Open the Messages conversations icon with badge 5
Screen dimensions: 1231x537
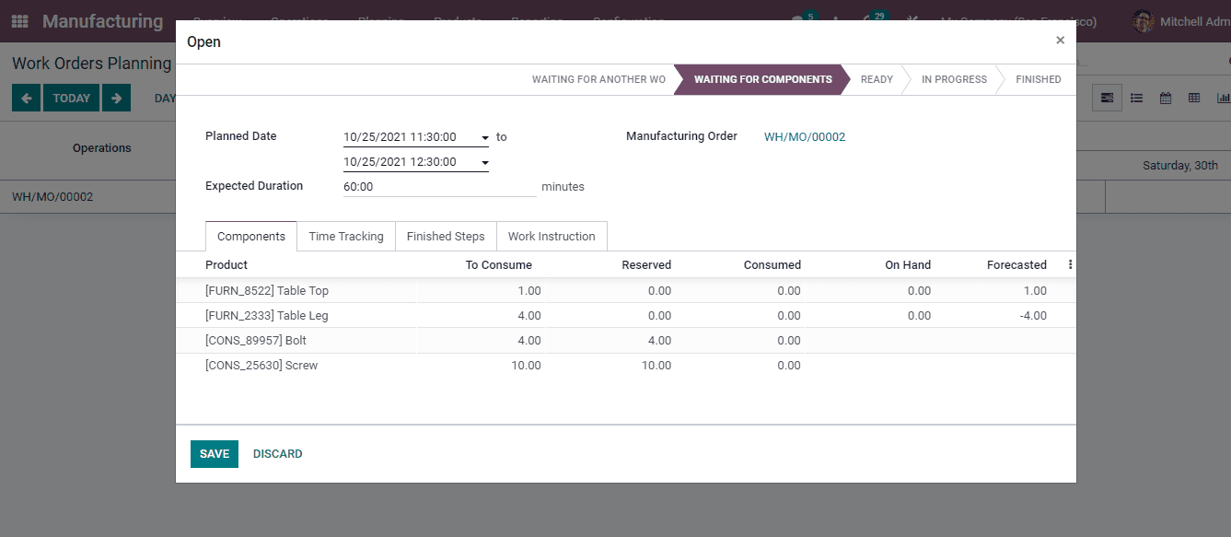click(797, 20)
